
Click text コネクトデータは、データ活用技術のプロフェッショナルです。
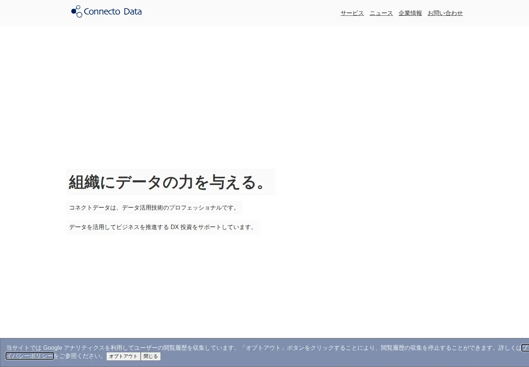(154, 208)
